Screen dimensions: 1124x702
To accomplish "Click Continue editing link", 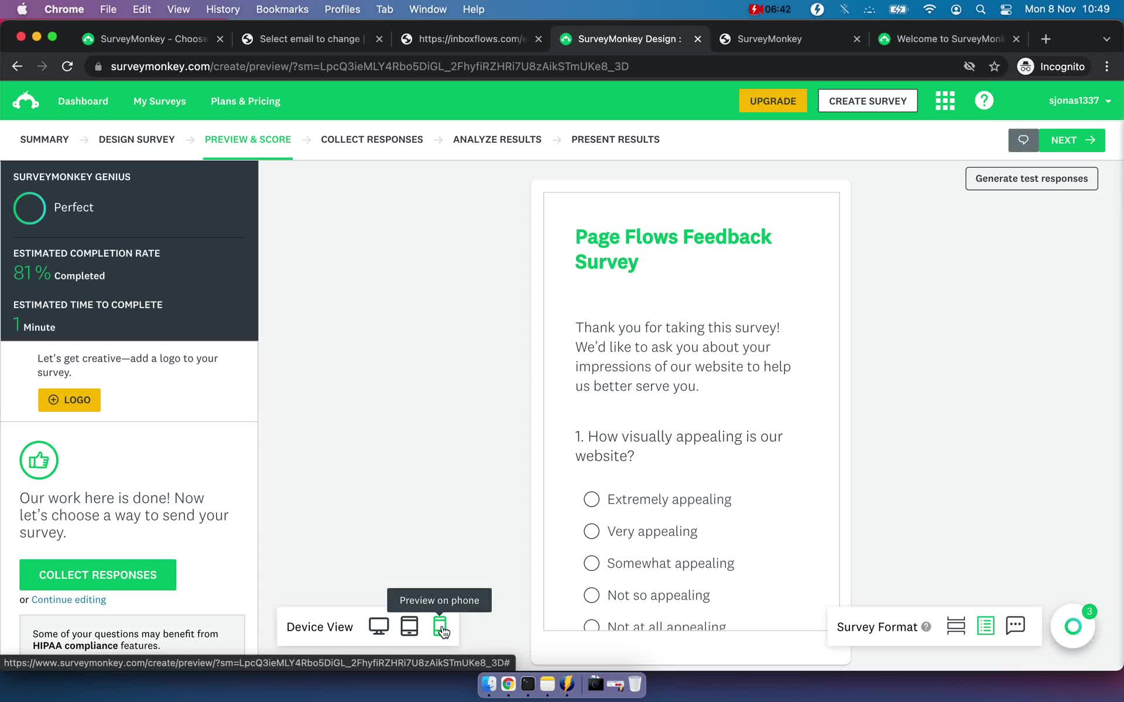I will tap(68, 599).
